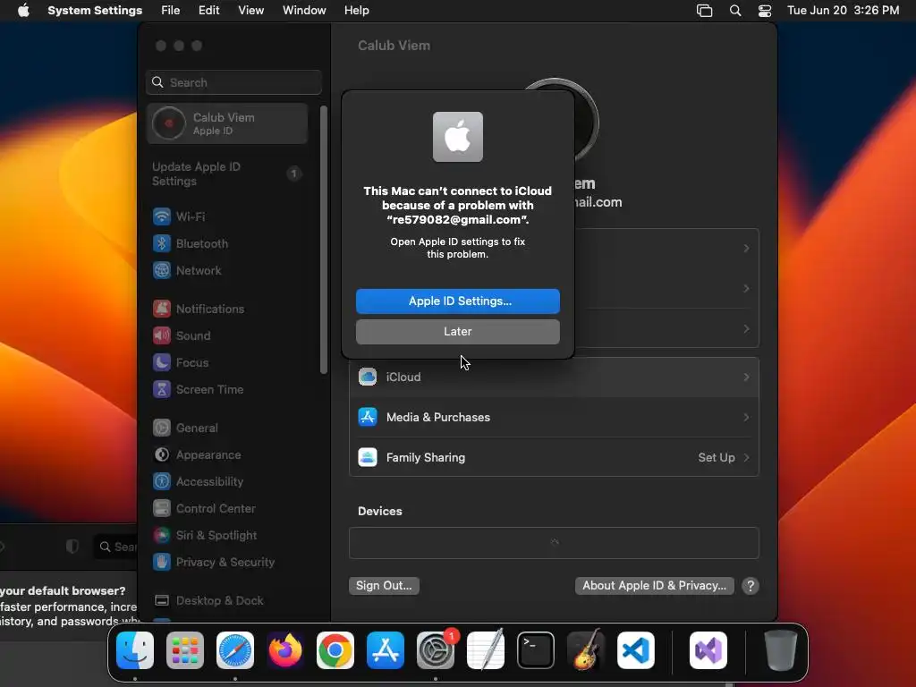Click the help question mark button
Screen dimensions: 916x687
point(751,585)
